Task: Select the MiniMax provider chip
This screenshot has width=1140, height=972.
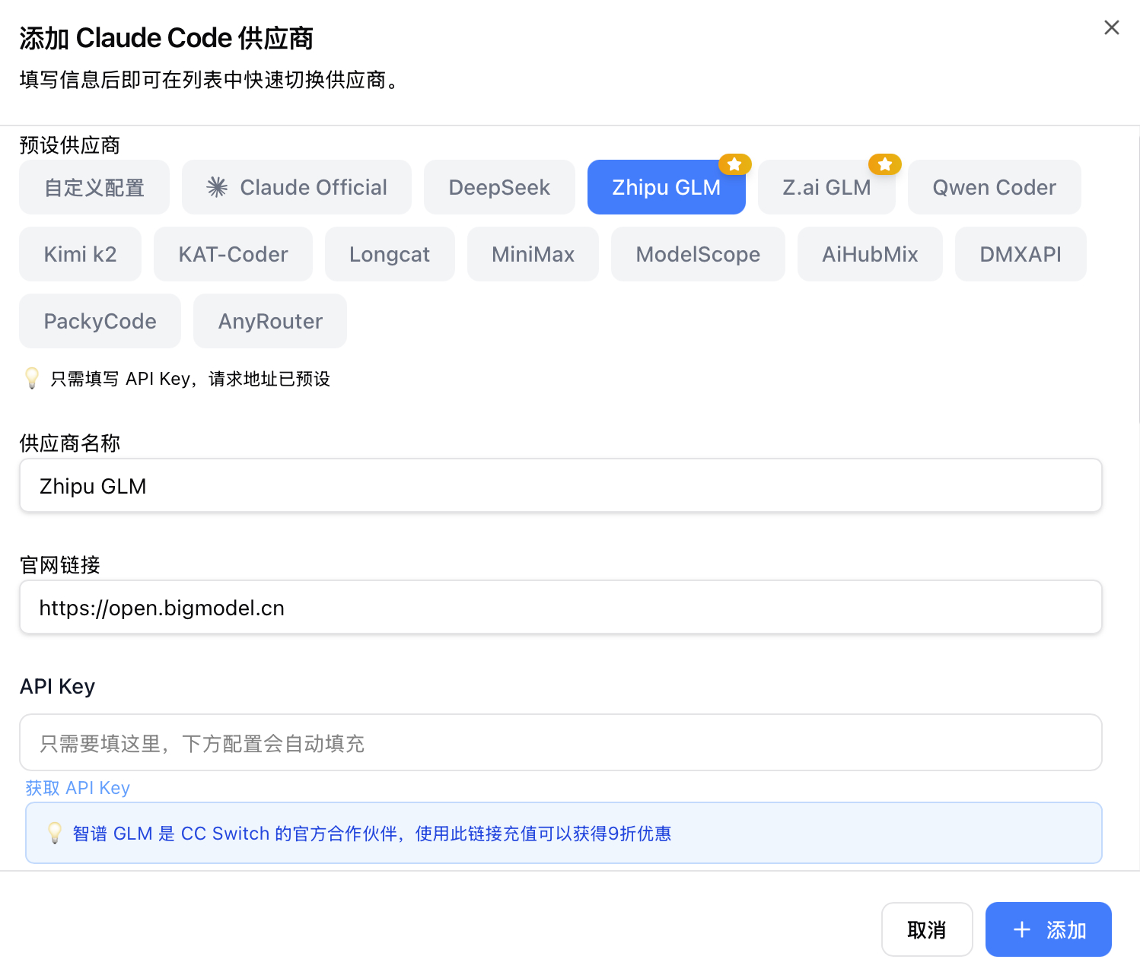Action: pyautogui.click(x=533, y=254)
